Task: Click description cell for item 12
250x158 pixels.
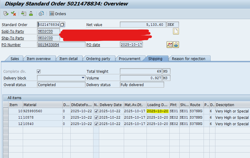Action: [232, 124]
